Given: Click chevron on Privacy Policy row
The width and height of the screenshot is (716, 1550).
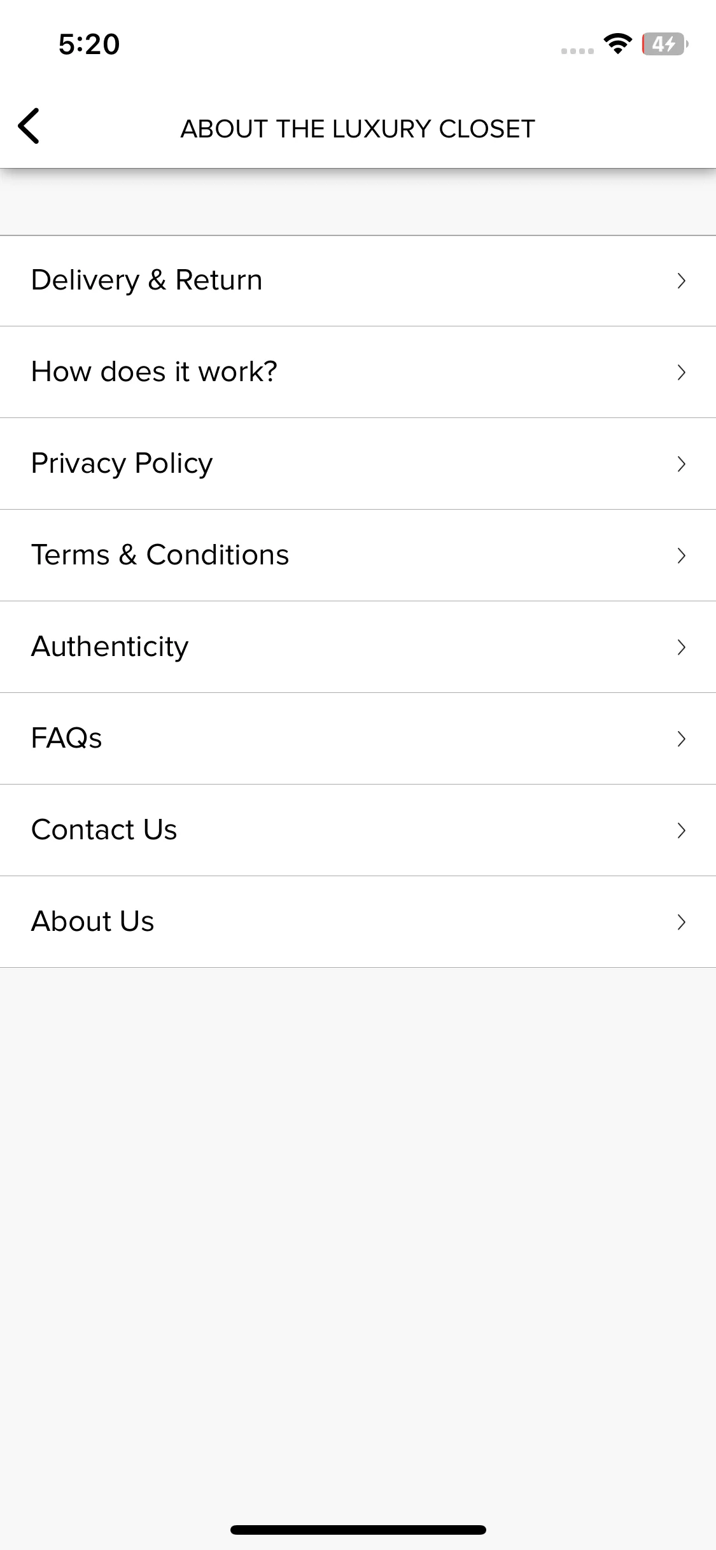Looking at the screenshot, I should tap(682, 464).
